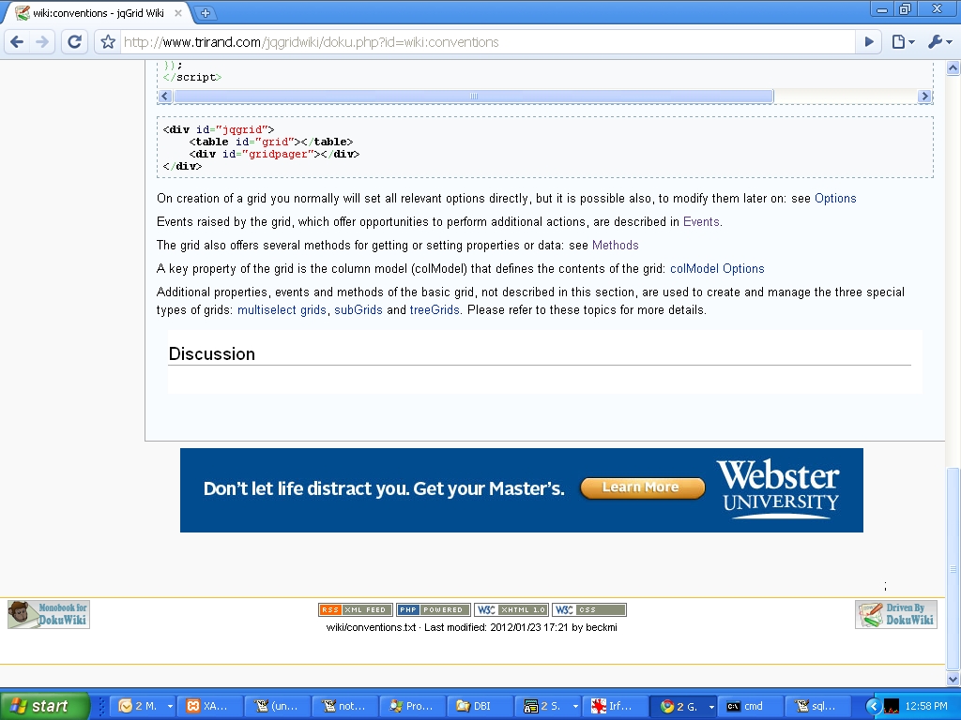Viewport: 961px width, 720px height.
Task: Click the address bar URL field
Action: (x=487, y=42)
